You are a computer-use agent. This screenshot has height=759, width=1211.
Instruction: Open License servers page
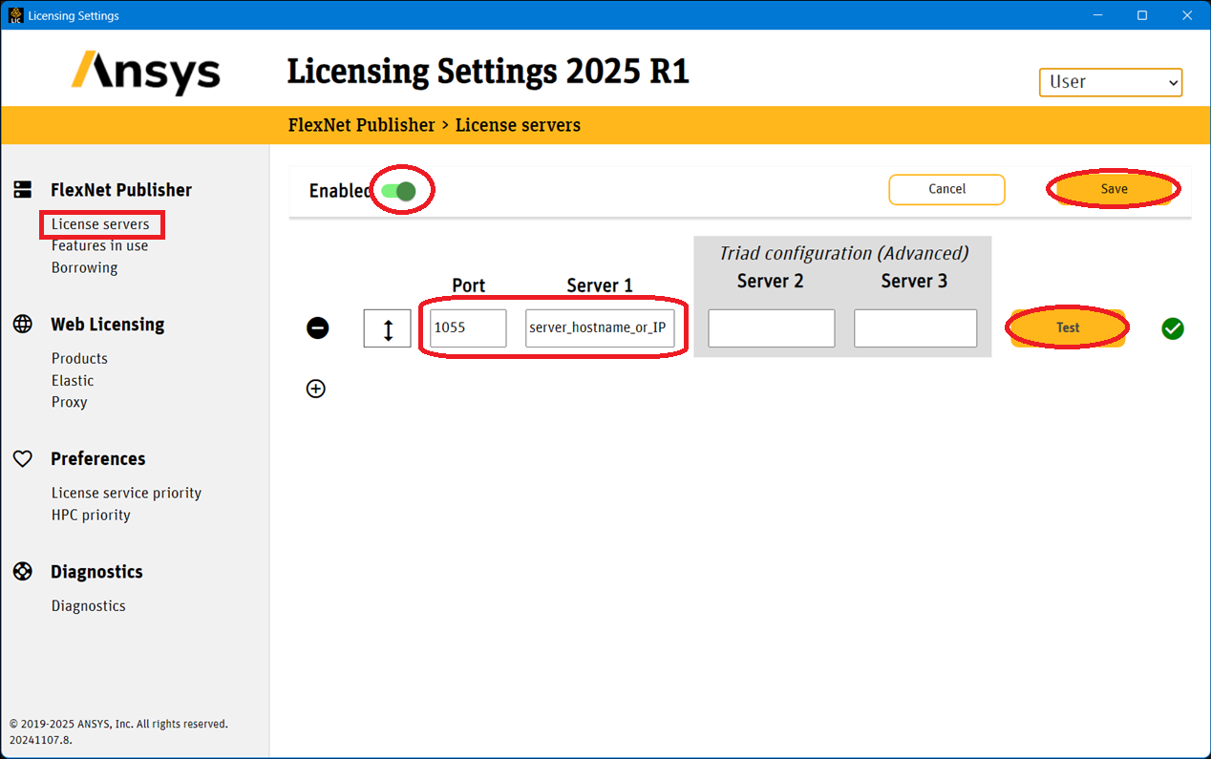click(100, 224)
